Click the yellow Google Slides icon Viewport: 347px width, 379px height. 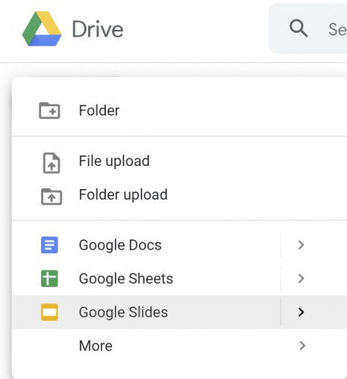[x=49, y=312]
